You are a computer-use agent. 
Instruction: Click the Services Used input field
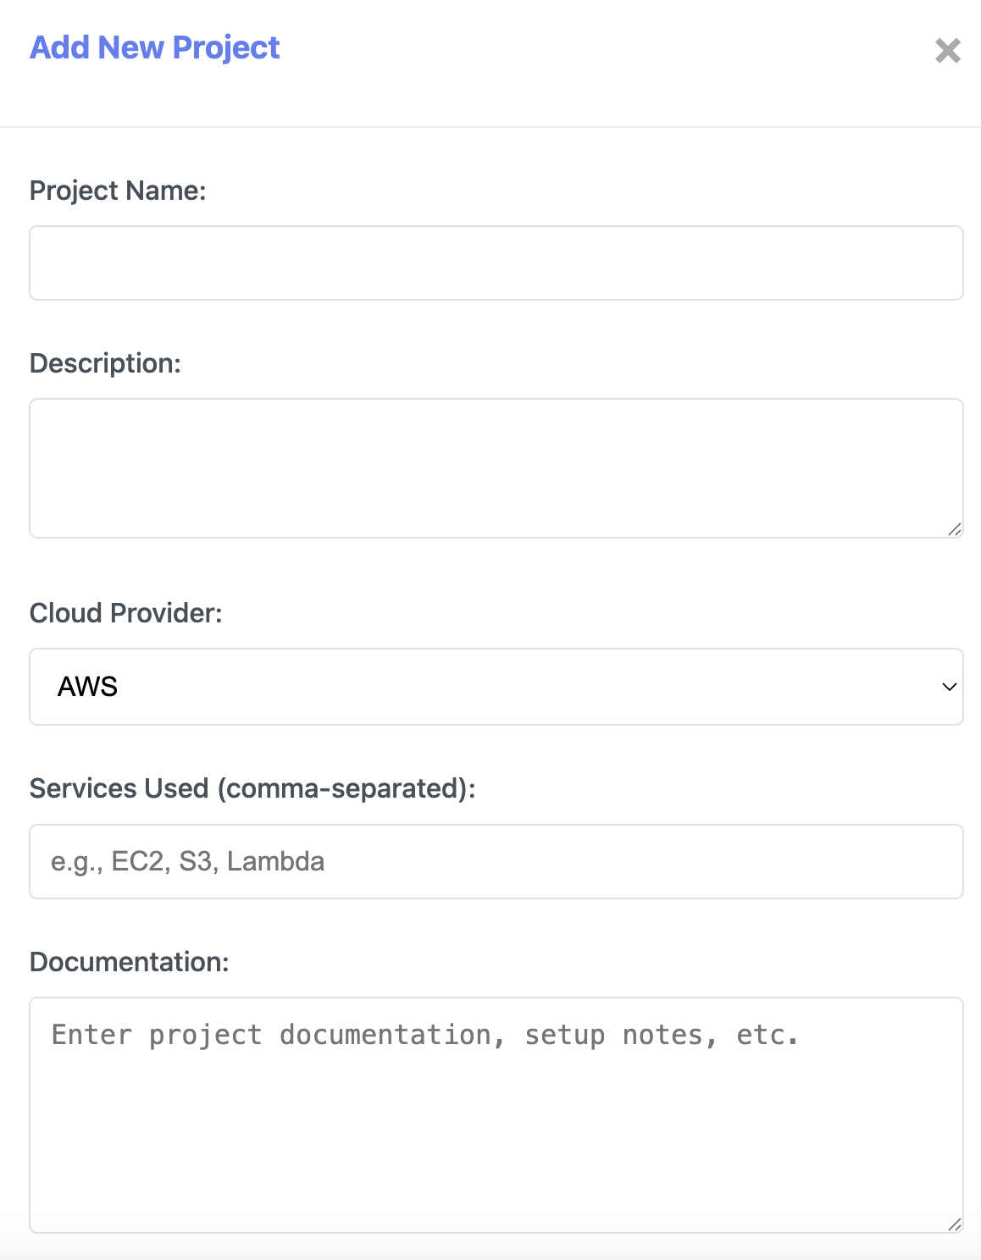click(496, 861)
